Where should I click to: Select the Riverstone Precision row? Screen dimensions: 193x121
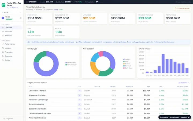point(108,95)
